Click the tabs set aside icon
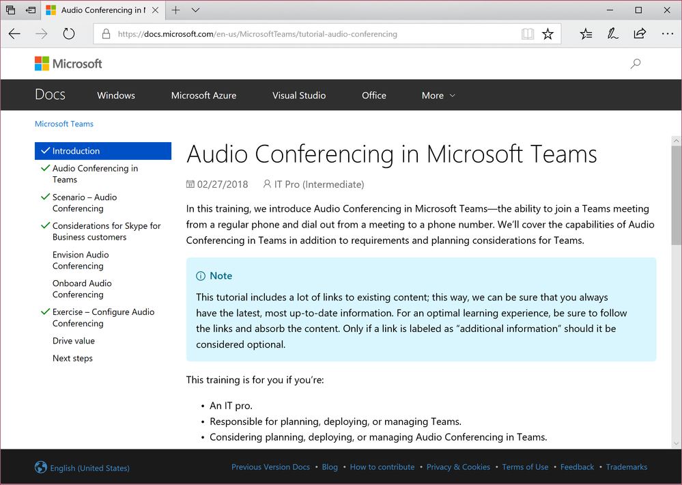This screenshot has height=485, width=682. (x=10, y=10)
